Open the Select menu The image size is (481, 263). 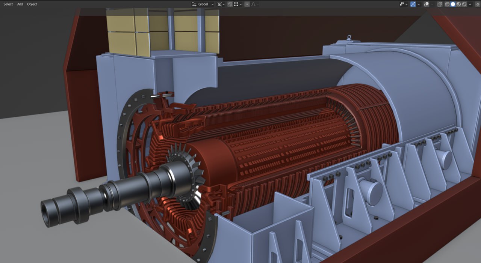pyautogui.click(x=8, y=4)
